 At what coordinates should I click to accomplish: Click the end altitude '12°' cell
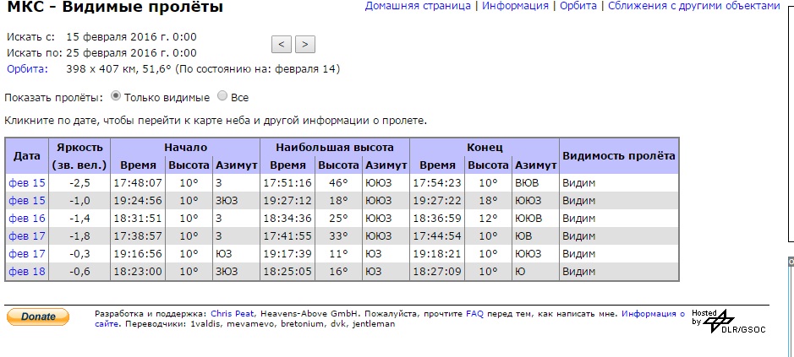click(x=488, y=219)
